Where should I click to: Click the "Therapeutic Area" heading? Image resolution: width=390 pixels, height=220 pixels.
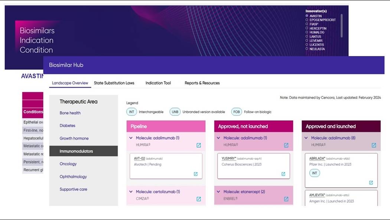79,102
